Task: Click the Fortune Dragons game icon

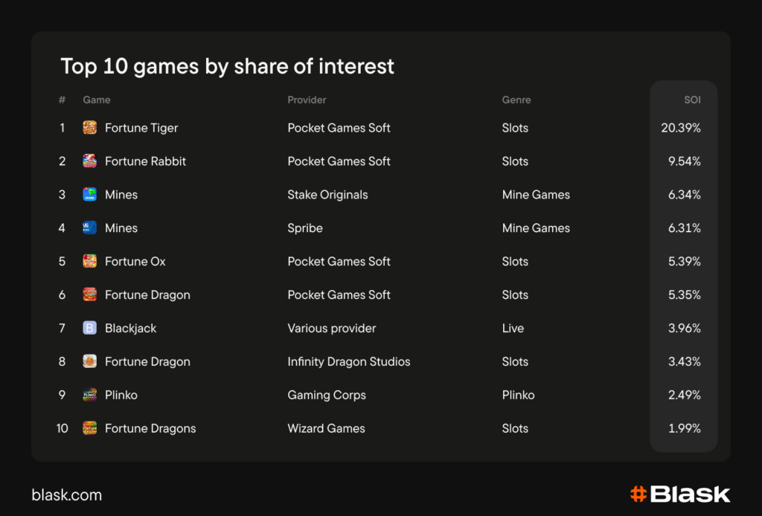Action: tap(89, 428)
